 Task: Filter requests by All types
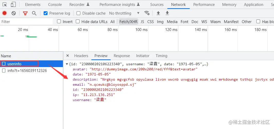point(112,21)
